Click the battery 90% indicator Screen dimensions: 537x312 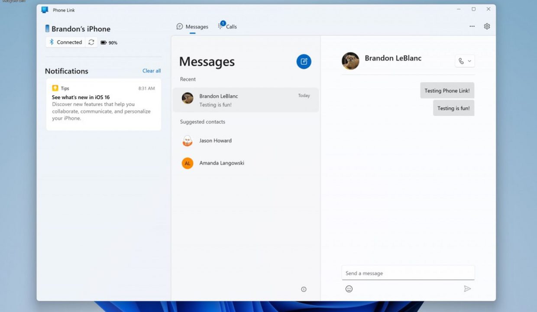(x=109, y=42)
